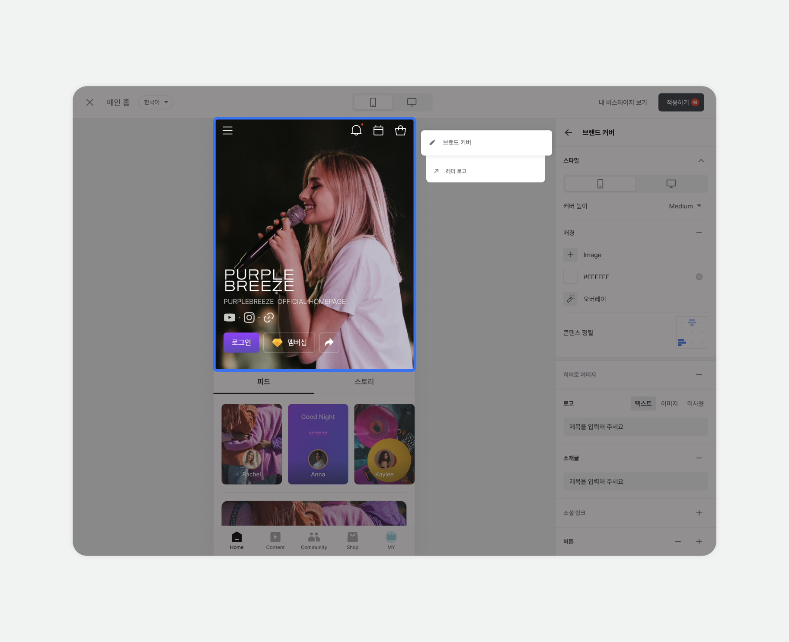Select 이미지 logo type option
Screen dimensions: 789x642
(669, 403)
